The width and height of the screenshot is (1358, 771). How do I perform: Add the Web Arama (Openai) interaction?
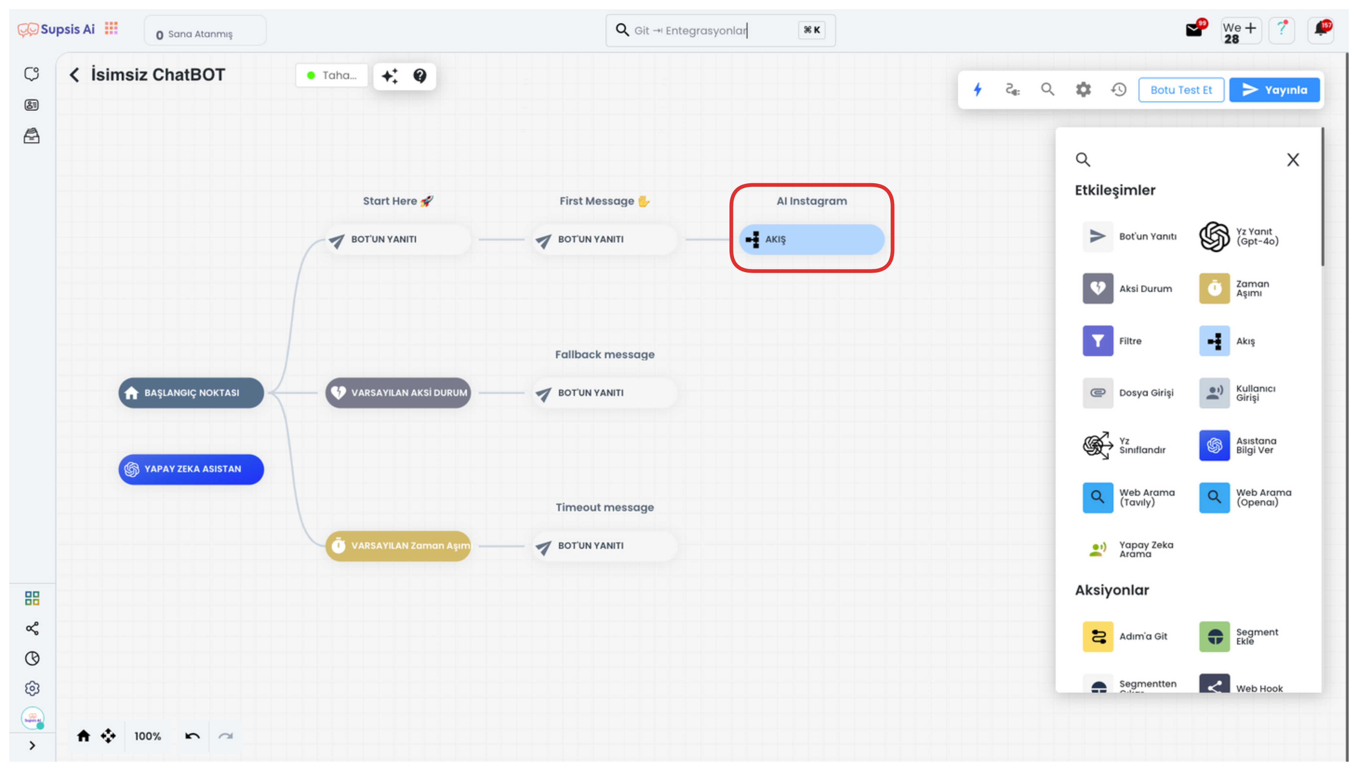[x=1246, y=498]
